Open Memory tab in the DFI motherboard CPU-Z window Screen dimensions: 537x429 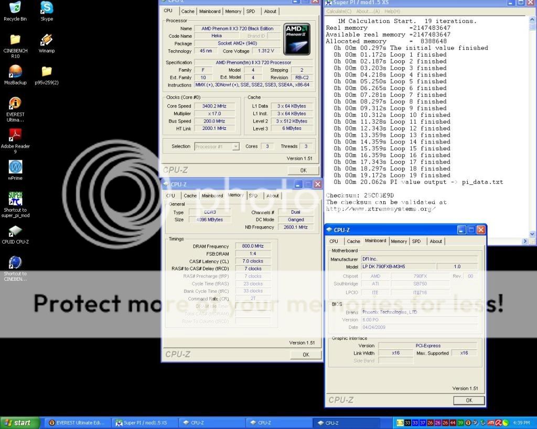tap(399, 241)
